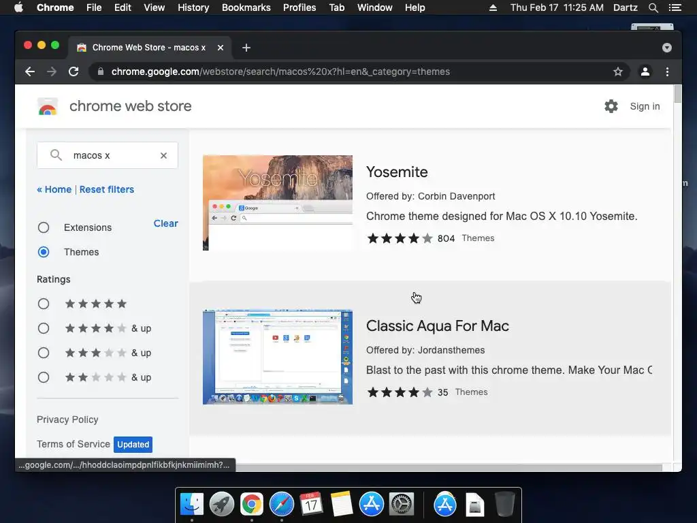Open the View menu

(155, 7)
